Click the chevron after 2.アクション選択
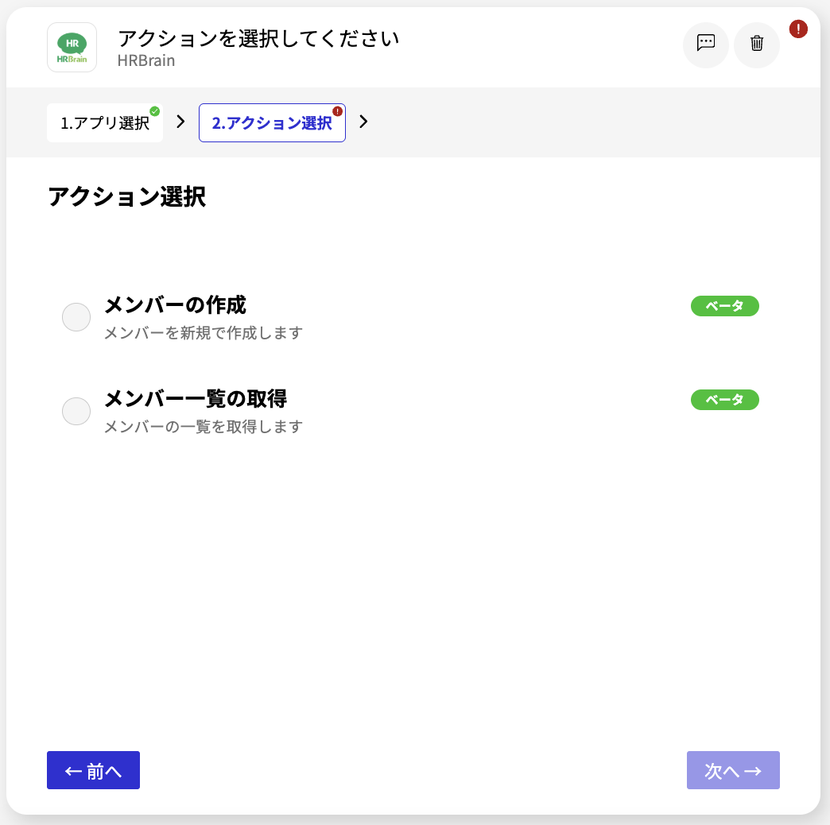The image size is (830, 825). (363, 122)
